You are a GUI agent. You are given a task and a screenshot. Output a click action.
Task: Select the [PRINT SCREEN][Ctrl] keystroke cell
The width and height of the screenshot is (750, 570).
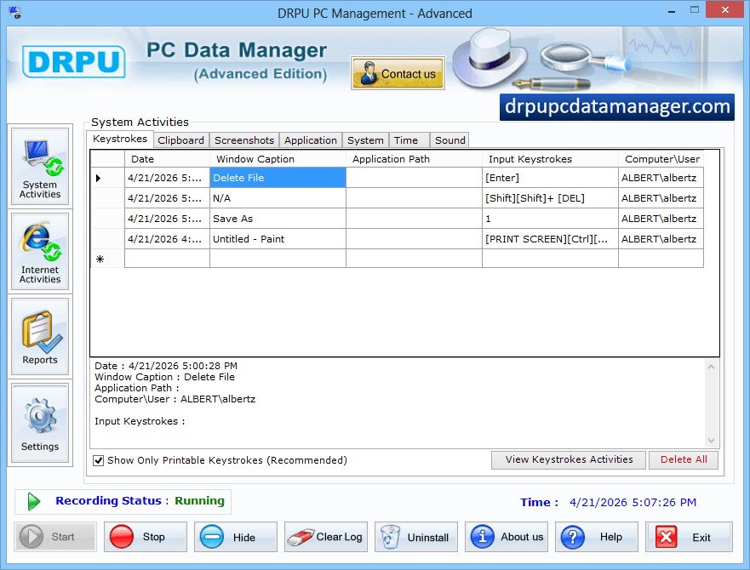(550, 238)
